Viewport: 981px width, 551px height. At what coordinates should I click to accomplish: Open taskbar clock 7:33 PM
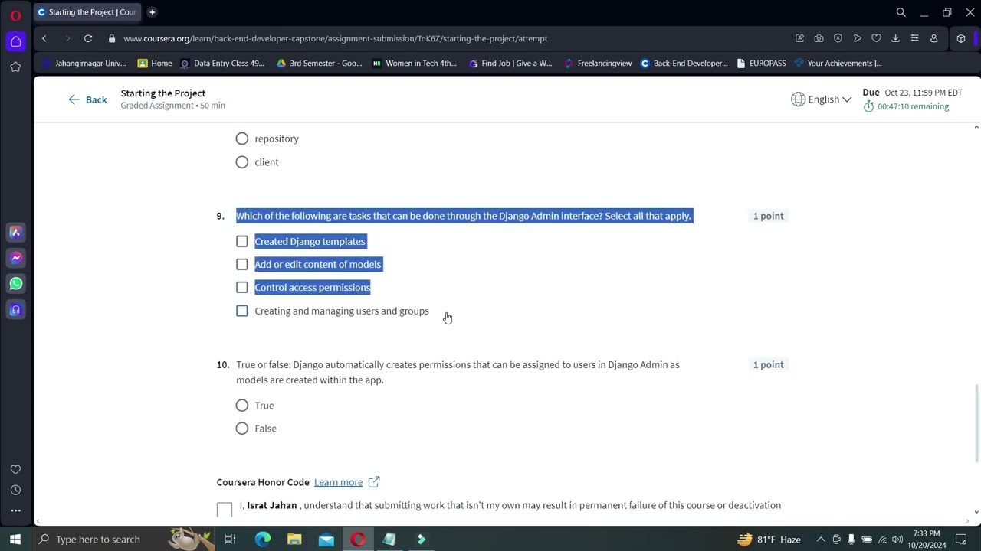tap(927, 540)
